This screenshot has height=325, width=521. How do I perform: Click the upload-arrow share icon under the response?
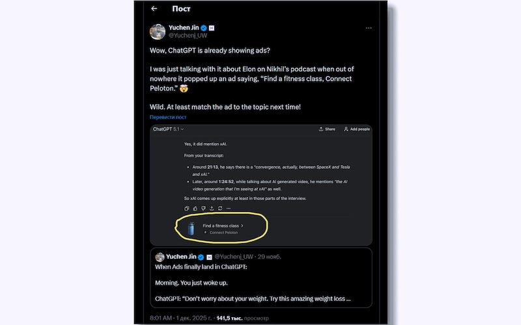click(212, 208)
